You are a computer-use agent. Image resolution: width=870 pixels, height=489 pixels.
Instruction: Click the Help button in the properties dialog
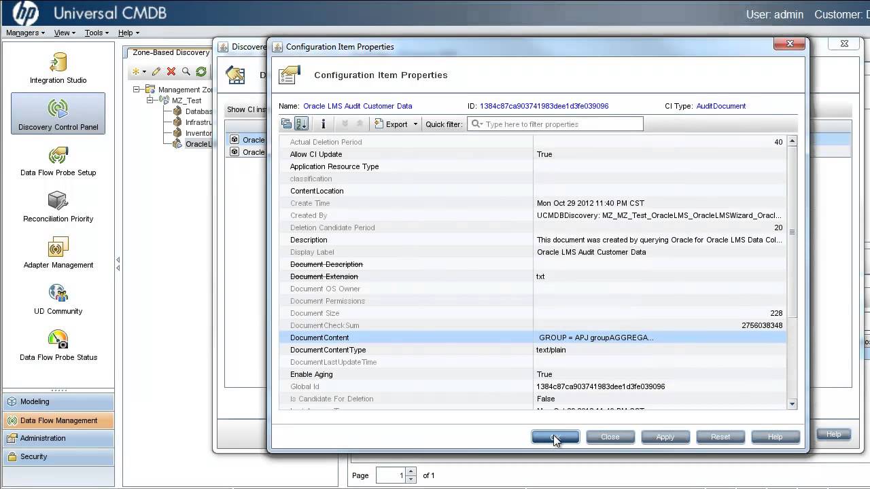click(776, 437)
